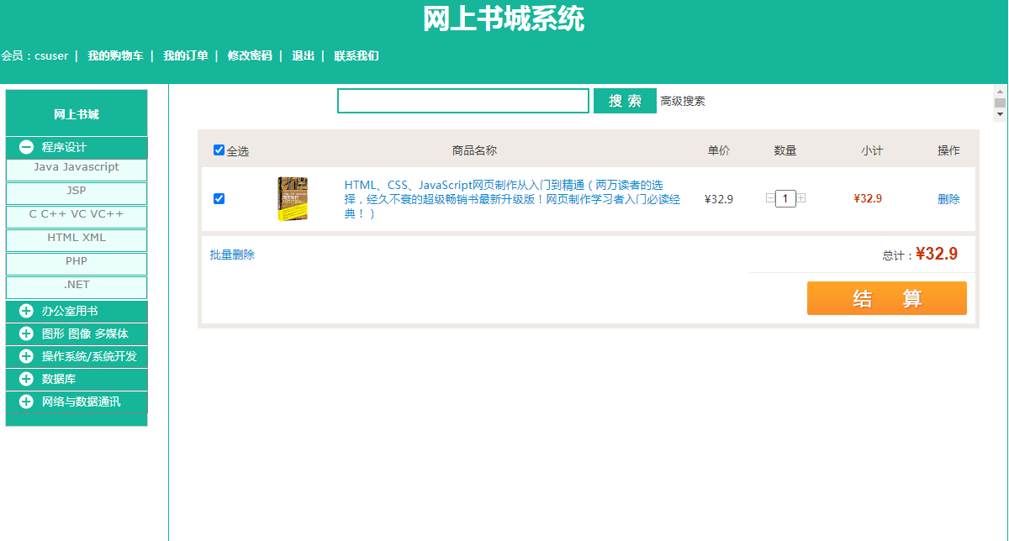Click the unit price ¥32.9
The width and height of the screenshot is (1009, 541).
pyautogui.click(x=719, y=199)
